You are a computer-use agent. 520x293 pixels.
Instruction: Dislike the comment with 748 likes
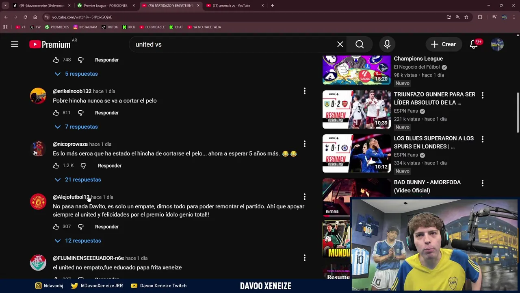80,60
